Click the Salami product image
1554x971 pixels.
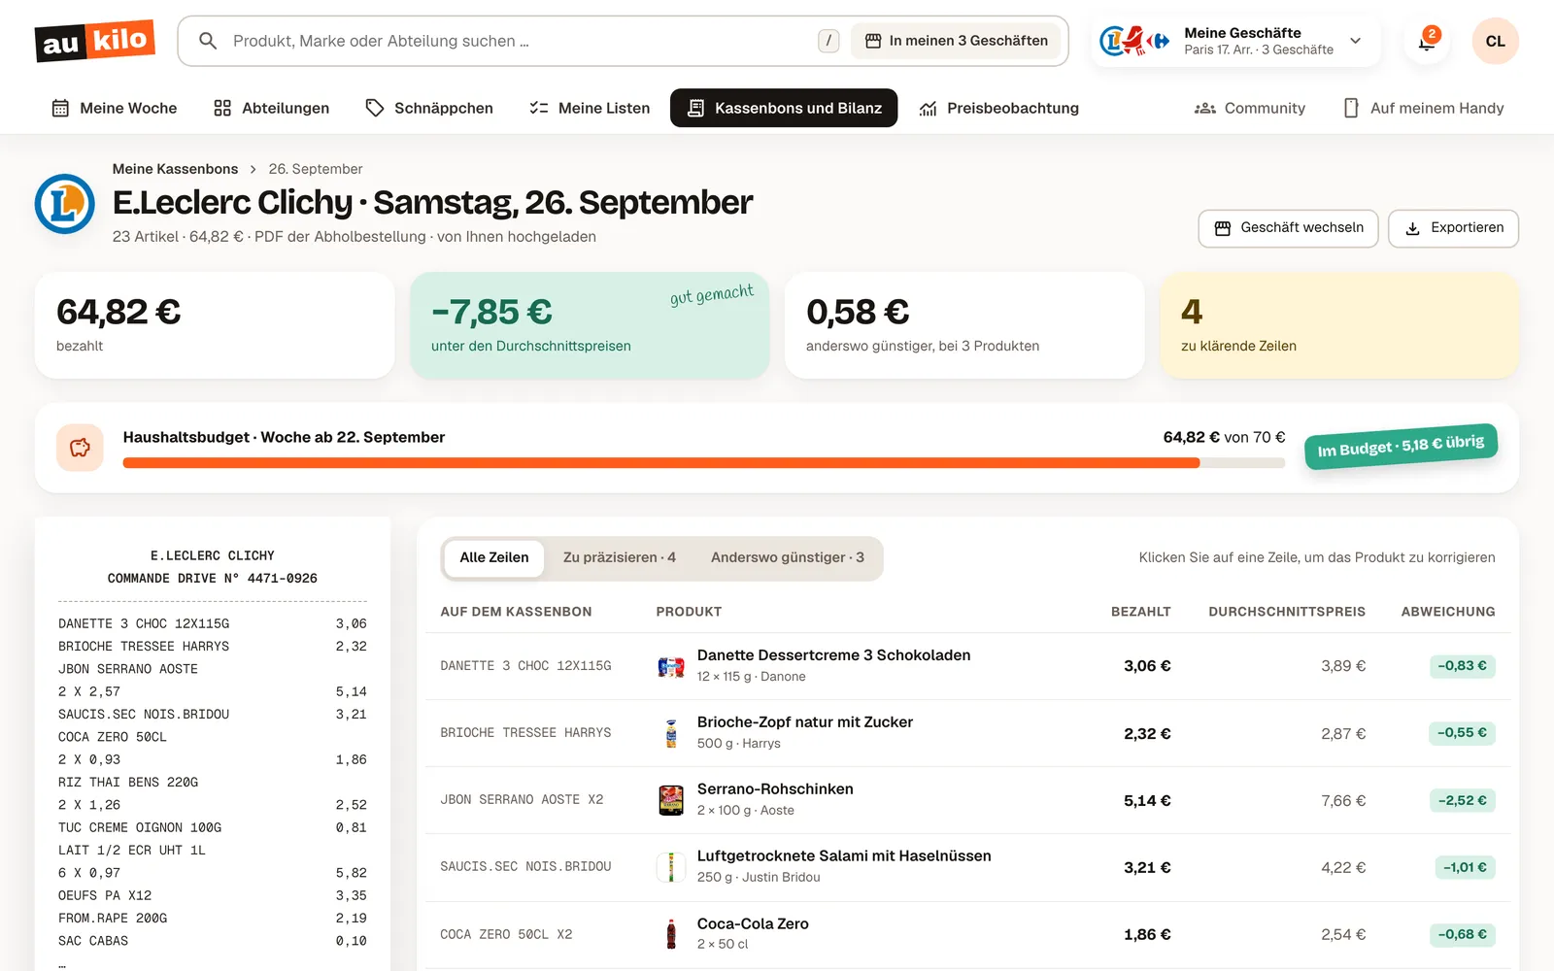671,867
